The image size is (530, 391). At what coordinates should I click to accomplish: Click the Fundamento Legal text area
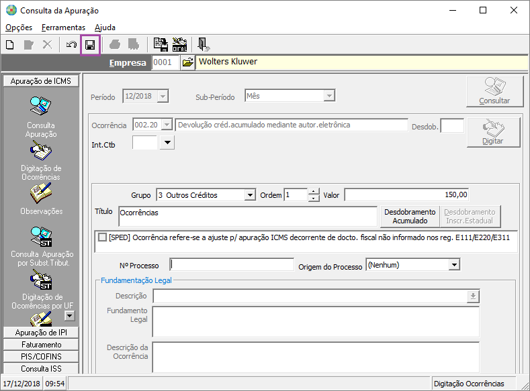tap(316, 321)
